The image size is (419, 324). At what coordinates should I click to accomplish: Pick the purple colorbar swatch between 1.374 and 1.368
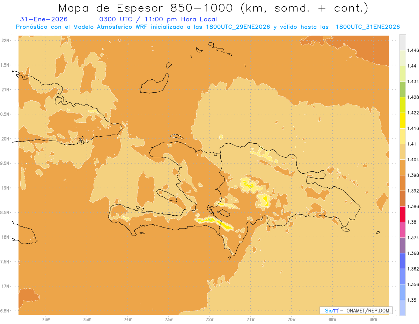[403, 245]
